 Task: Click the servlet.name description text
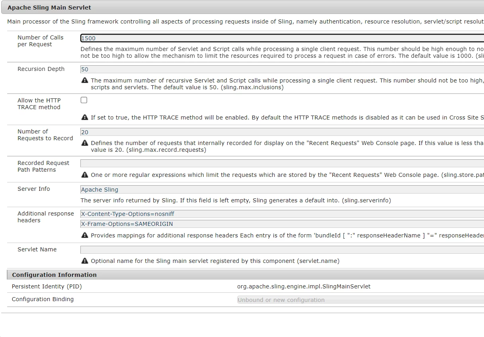215,261
